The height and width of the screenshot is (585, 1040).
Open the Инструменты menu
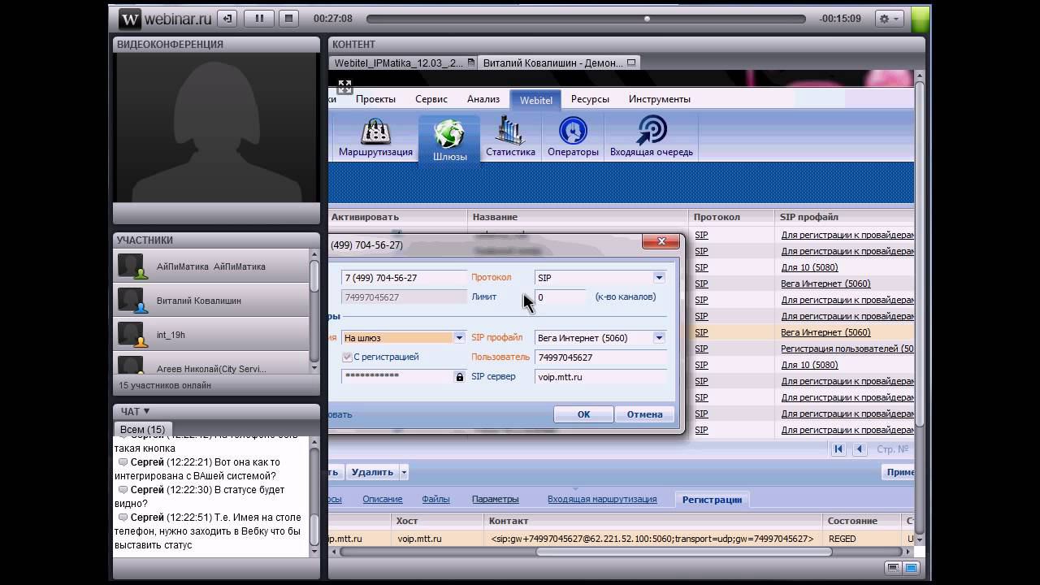660,99
